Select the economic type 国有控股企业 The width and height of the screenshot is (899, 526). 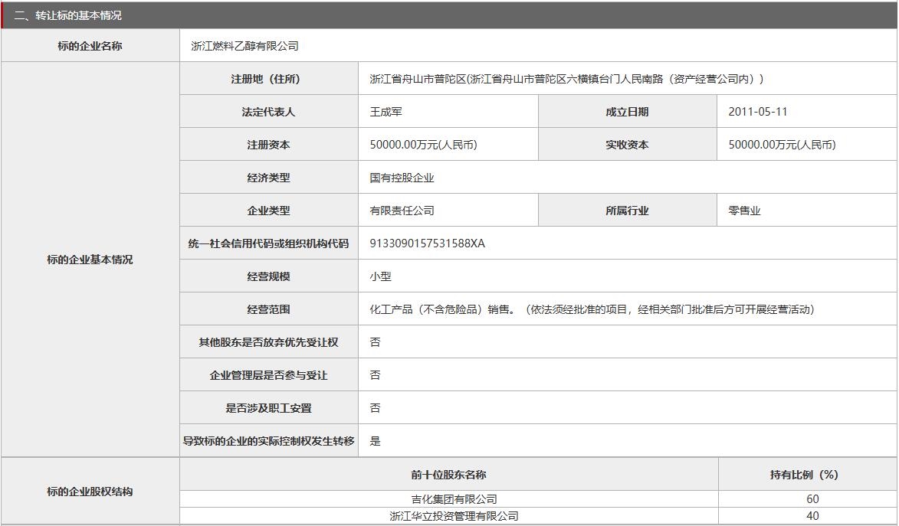397,177
